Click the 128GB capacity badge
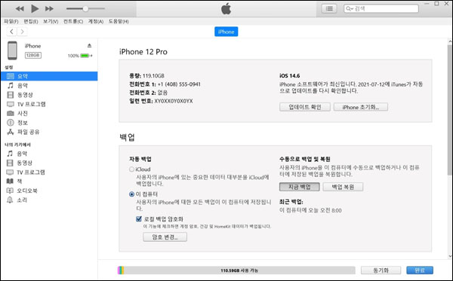 coord(33,55)
